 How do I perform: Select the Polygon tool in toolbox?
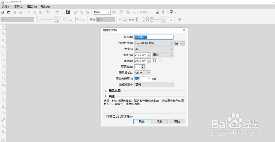click(x=3, y=78)
